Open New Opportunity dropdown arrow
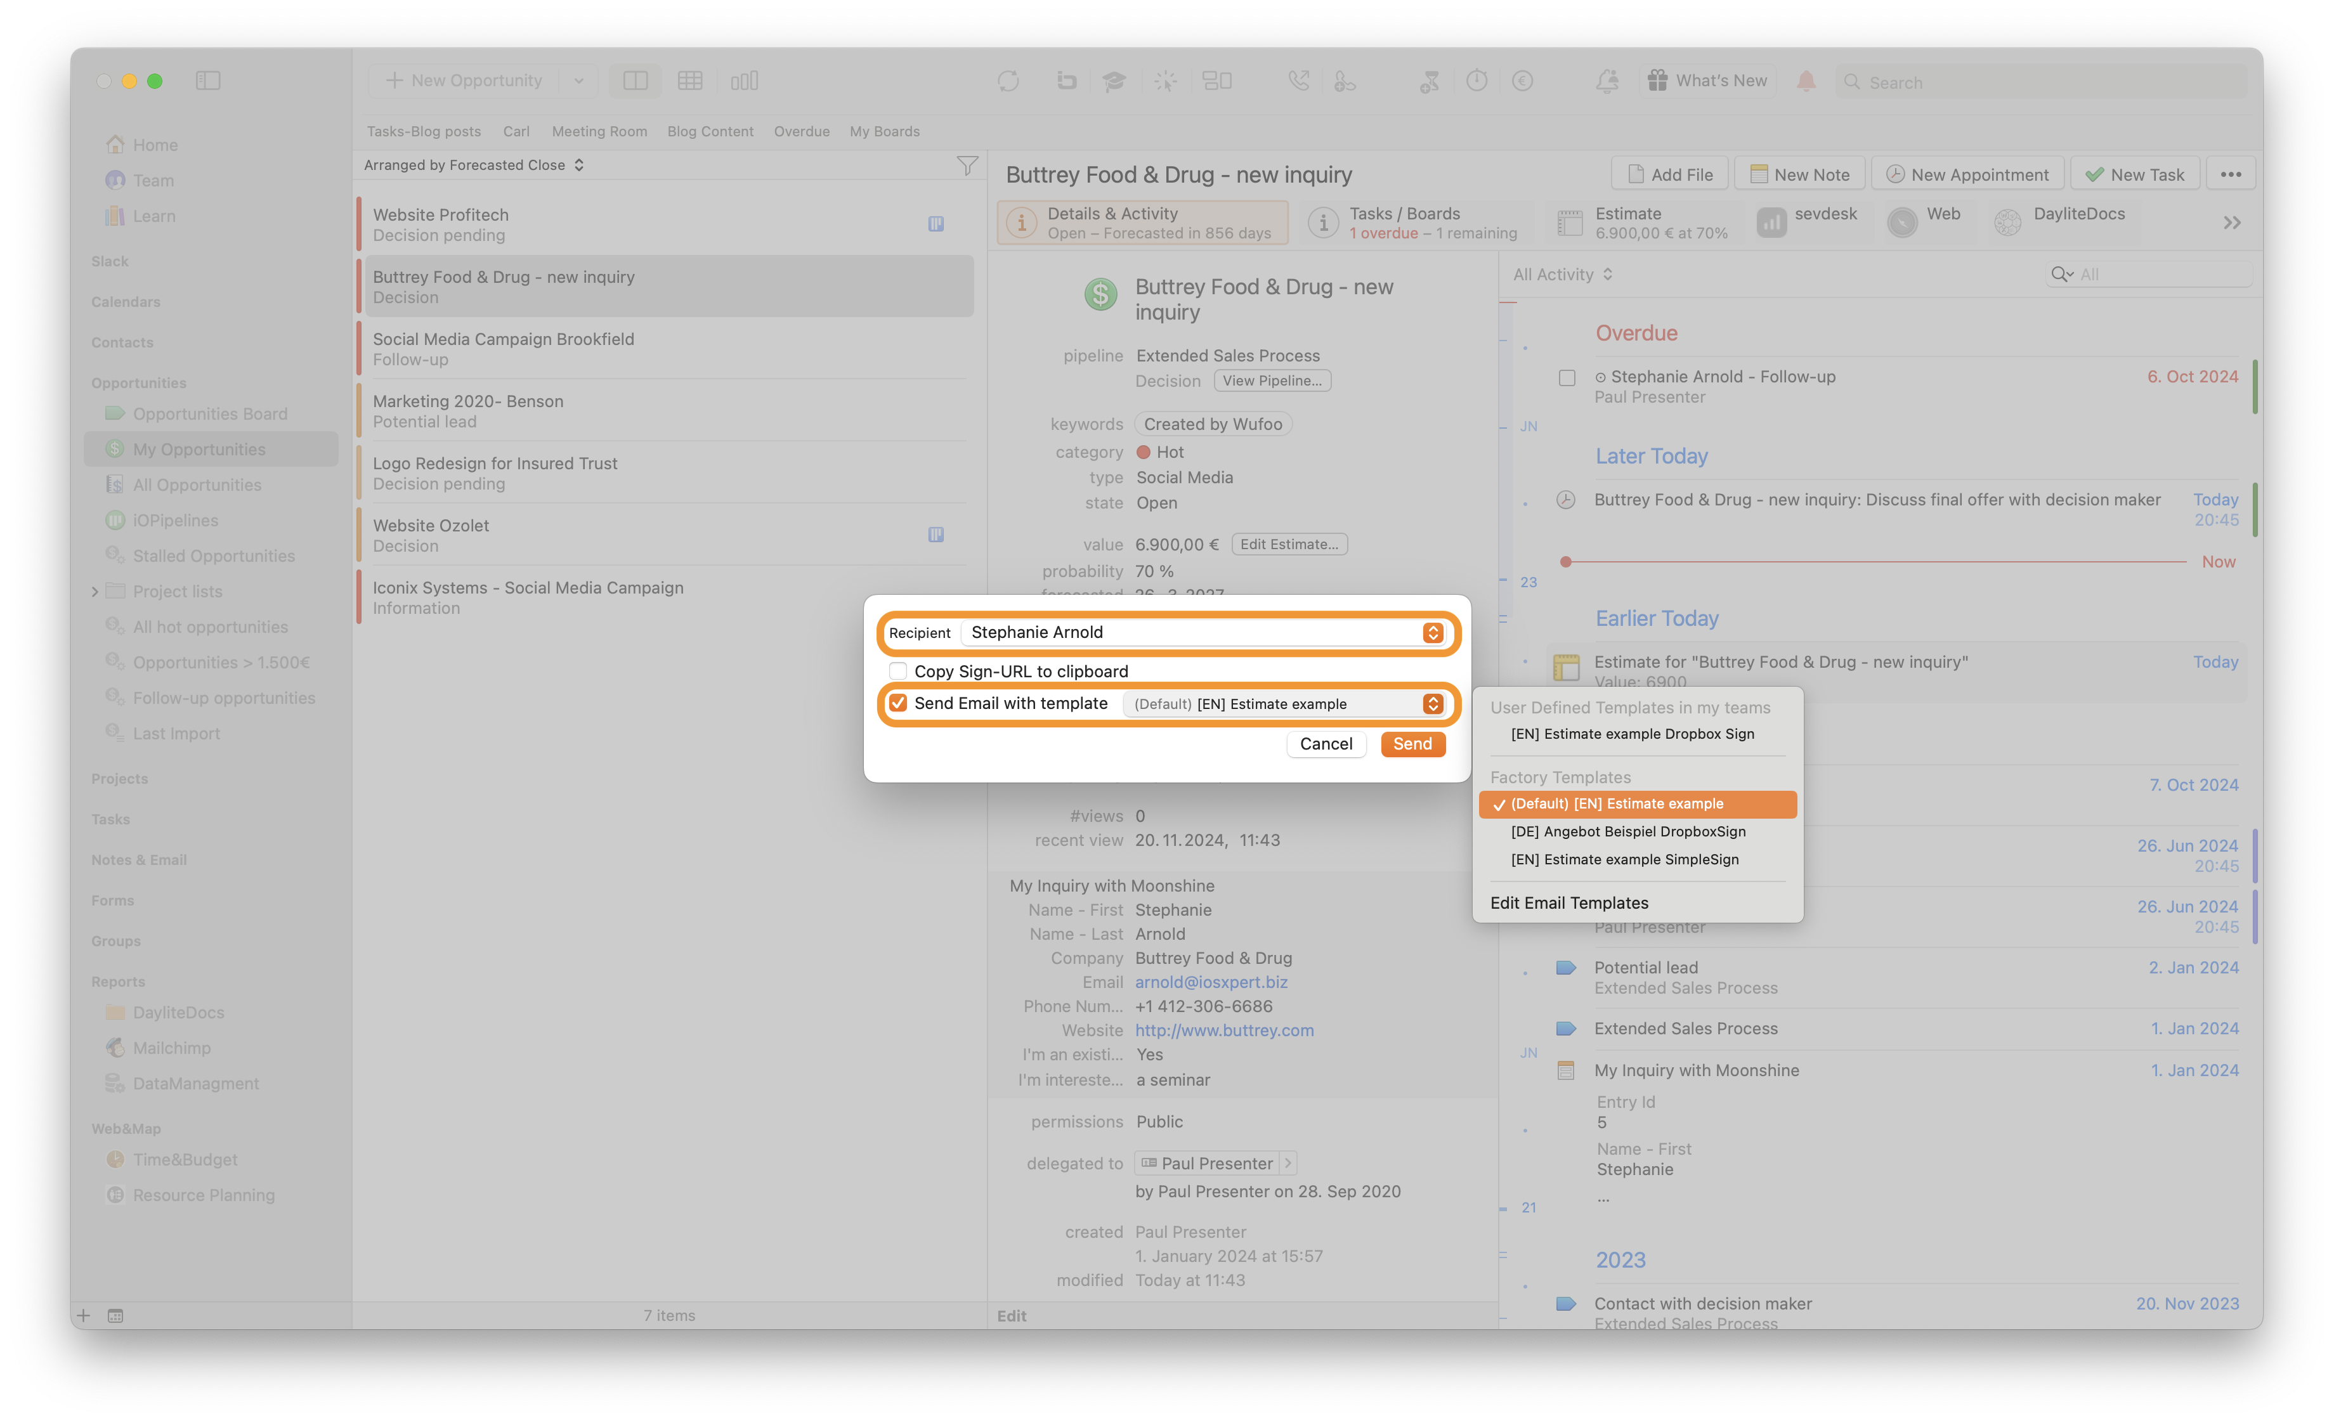2334x1423 pixels. (x=578, y=81)
